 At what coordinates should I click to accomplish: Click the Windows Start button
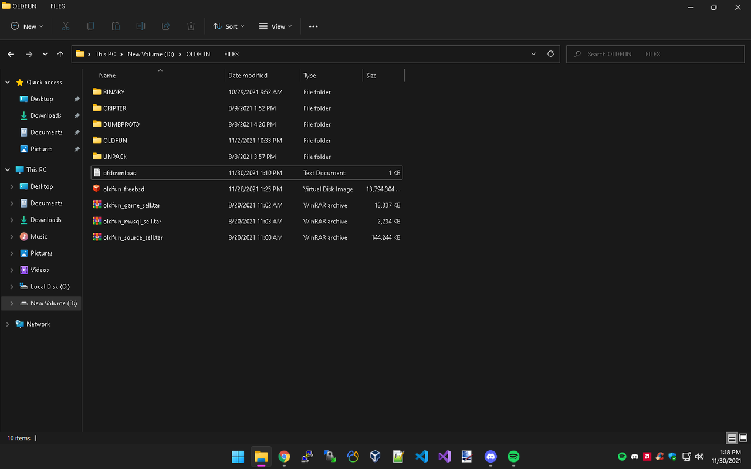pyautogui.click(x=238, y=456)
